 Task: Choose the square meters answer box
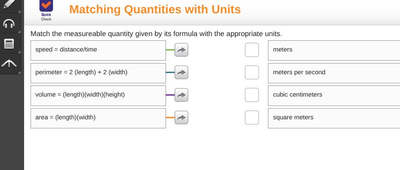(334, 118)
